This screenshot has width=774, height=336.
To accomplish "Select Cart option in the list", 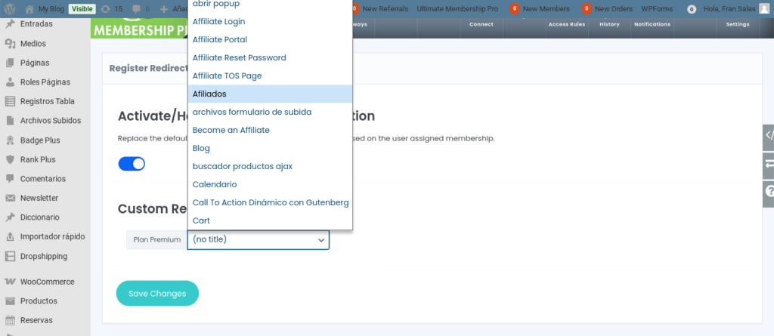I will point(270,220).
